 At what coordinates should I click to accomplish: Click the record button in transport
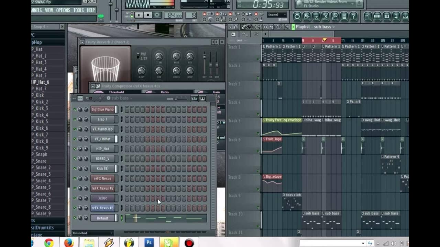pyautogui.click(x=157, y=15)
